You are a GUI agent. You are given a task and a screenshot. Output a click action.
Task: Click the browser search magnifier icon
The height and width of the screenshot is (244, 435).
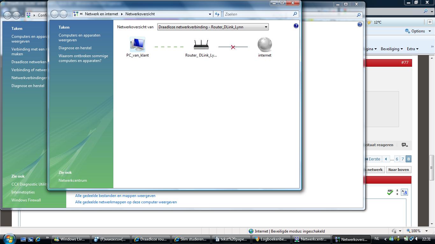426,11
